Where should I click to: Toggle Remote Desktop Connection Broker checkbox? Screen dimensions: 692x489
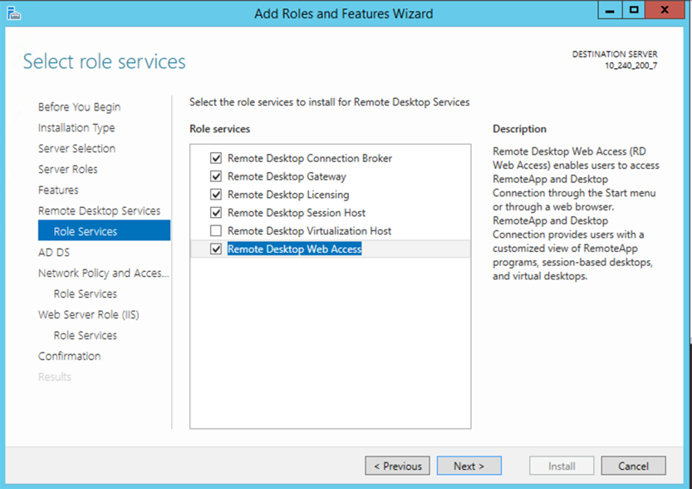coord(217,158)
